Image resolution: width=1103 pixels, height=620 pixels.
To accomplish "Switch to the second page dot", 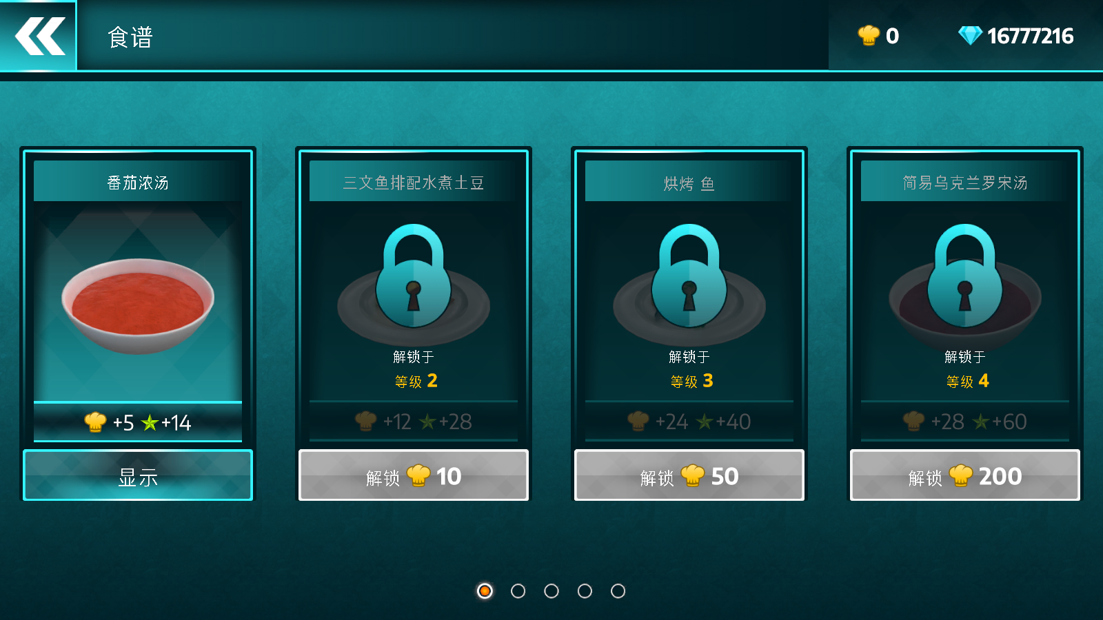I will (518, 591).
